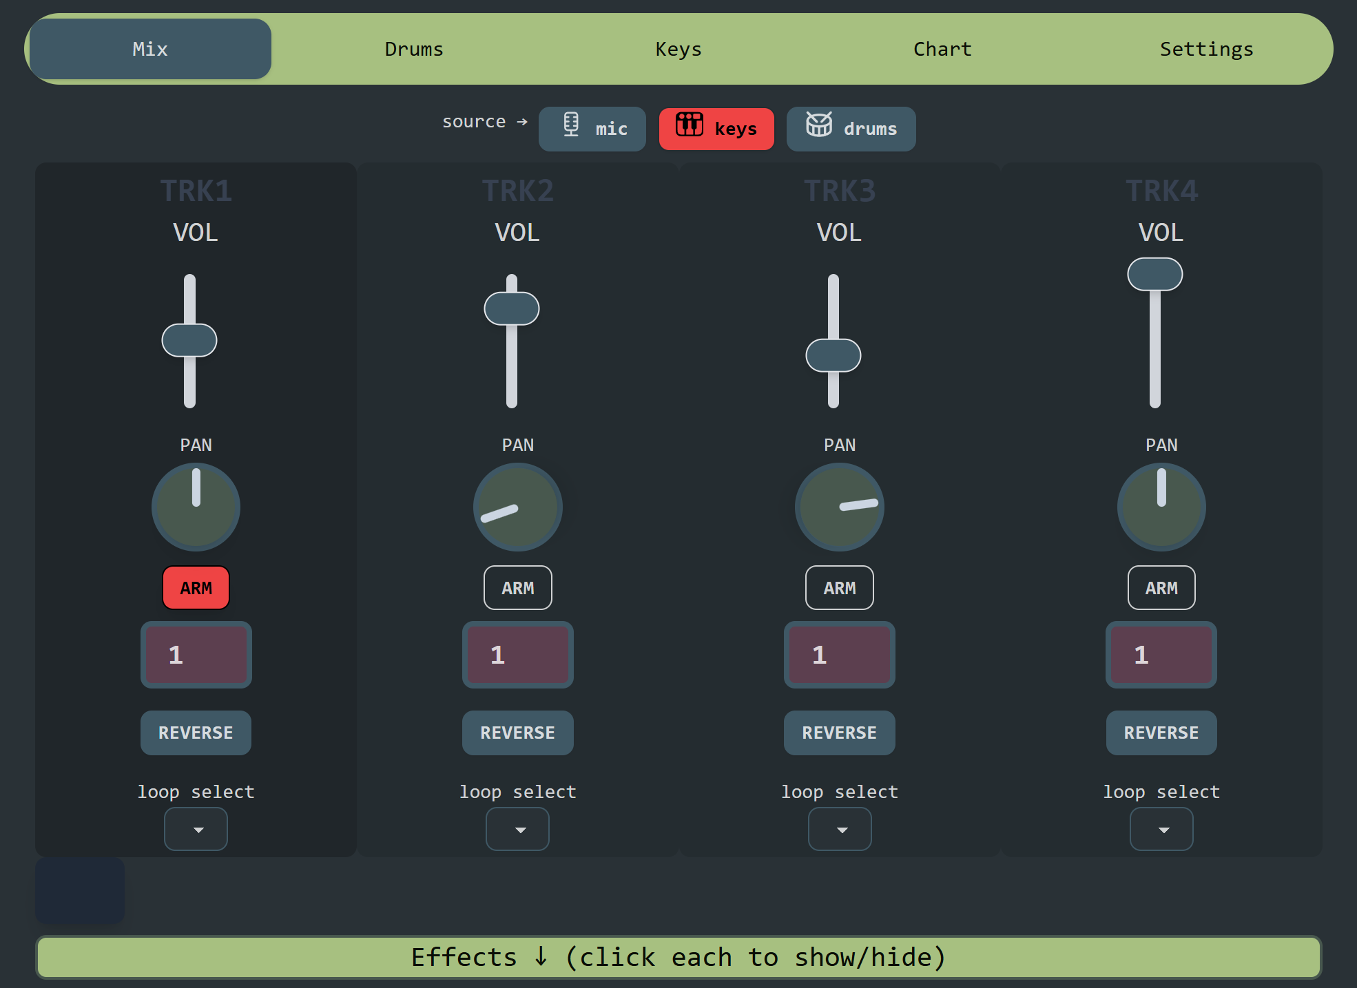Choose the drums source drum icon
The width and height of the screenshot is (1357, 988).
click(x=819, y=125)
